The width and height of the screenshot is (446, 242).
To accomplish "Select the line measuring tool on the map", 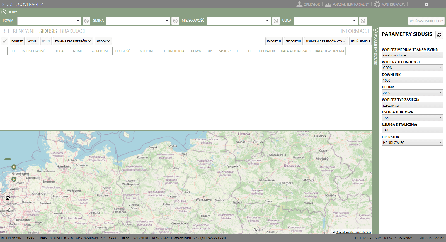I will click(x=8, y=210).
